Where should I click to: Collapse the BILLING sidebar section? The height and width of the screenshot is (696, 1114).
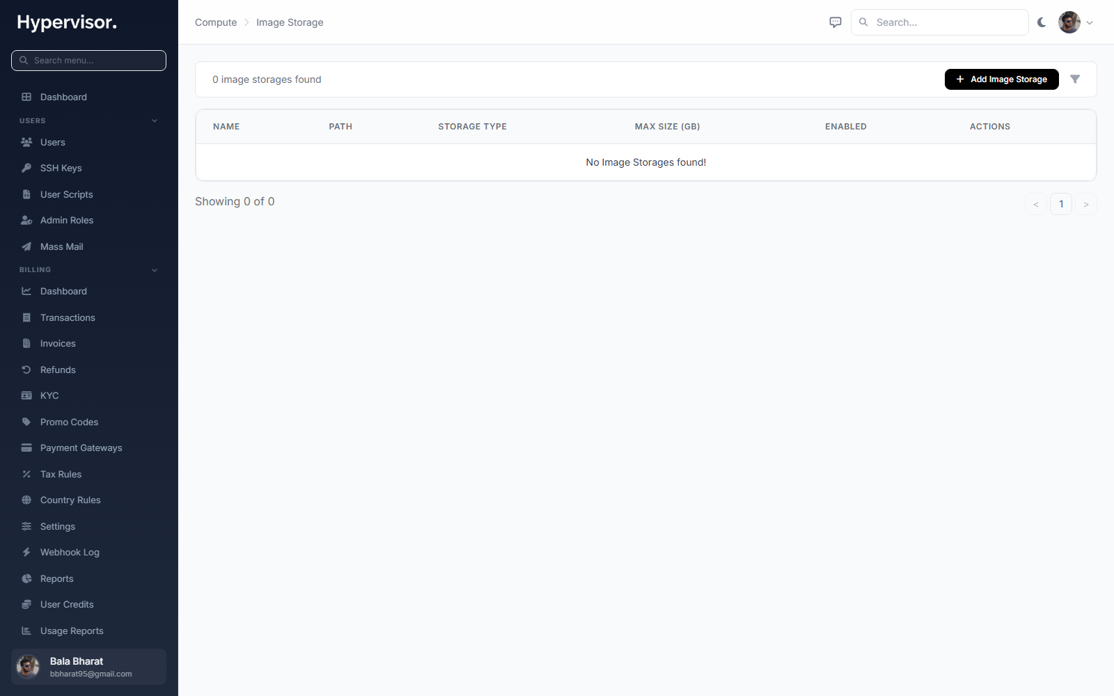[155, 270]
